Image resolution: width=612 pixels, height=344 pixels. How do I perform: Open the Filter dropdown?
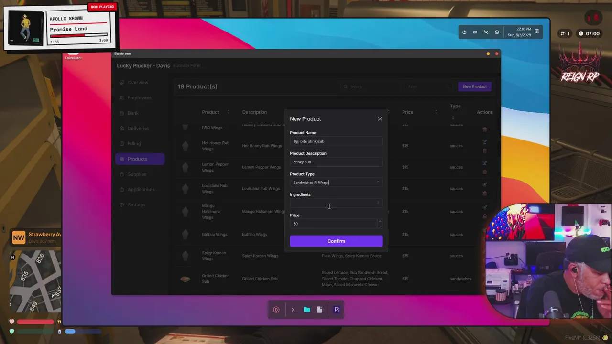pos(428,87)
